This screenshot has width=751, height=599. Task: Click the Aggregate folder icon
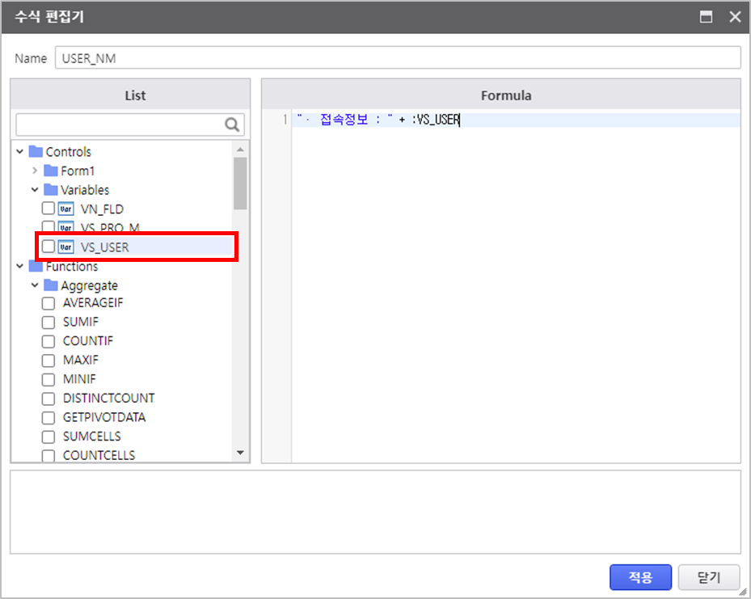tap(51, 285)
